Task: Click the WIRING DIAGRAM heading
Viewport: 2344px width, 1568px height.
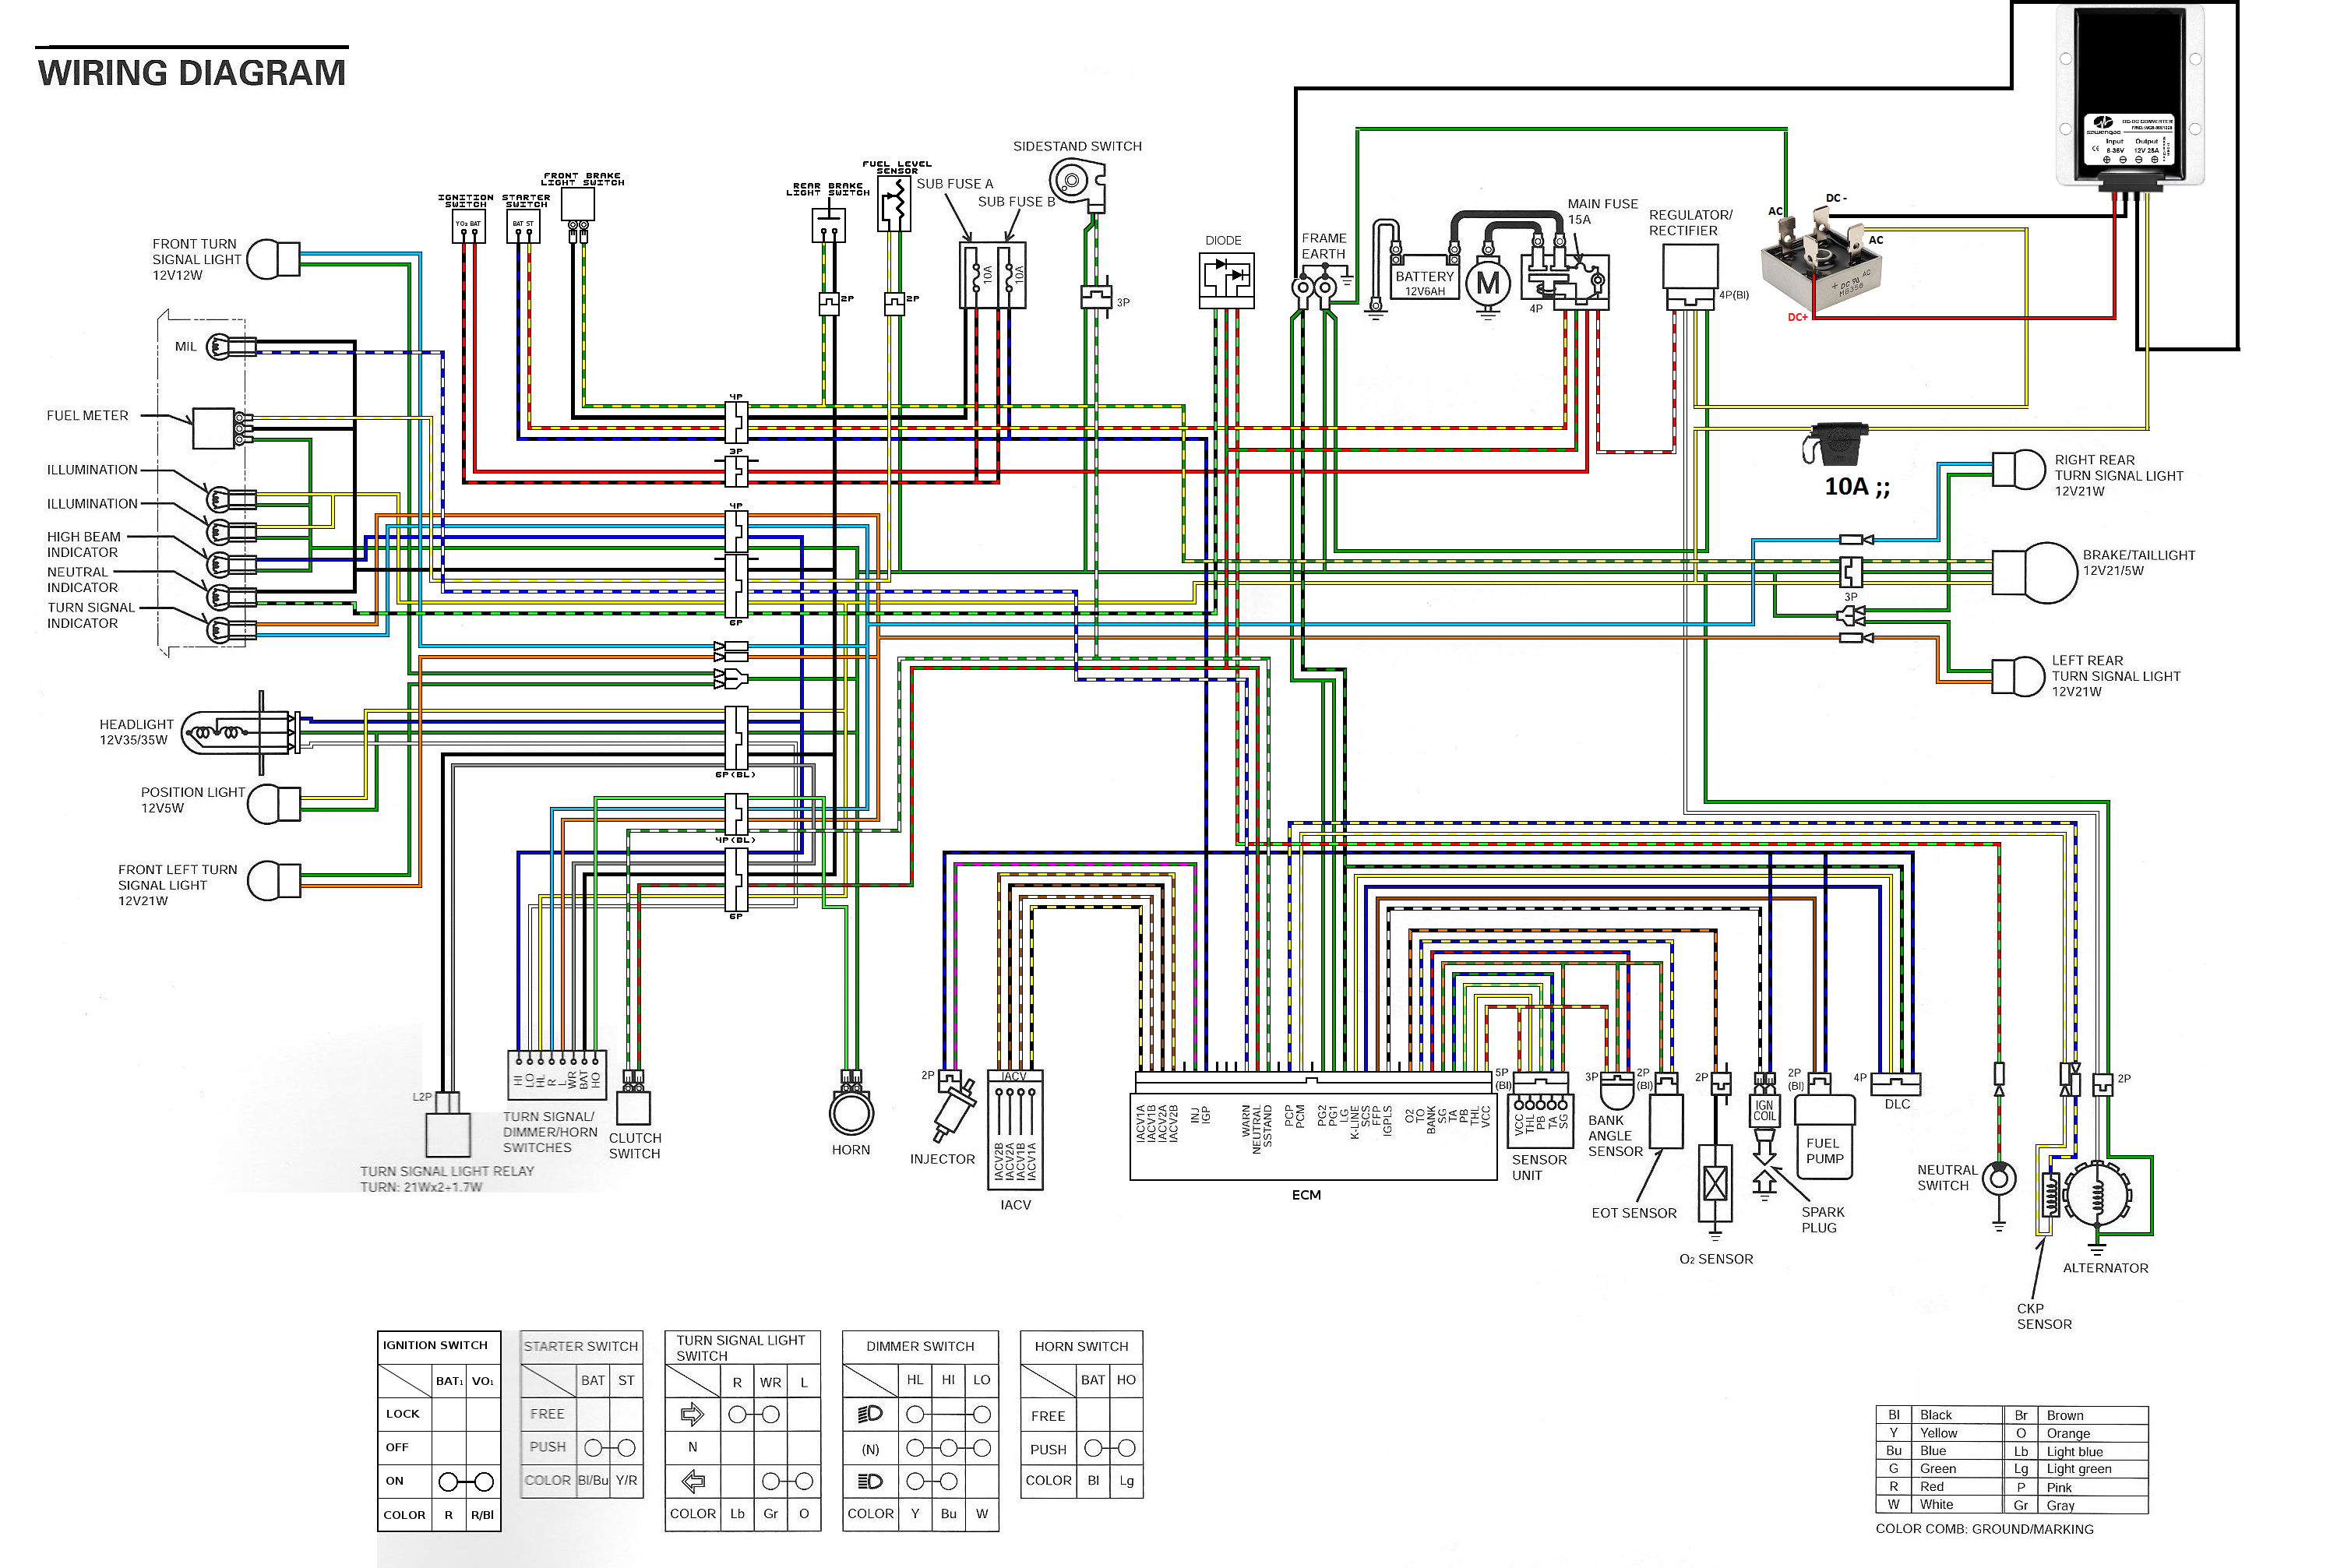Action: pos(192,73)
